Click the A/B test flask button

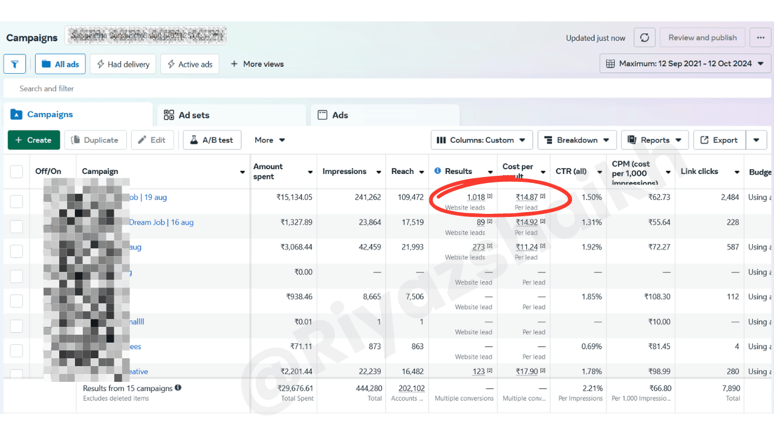click(x=212, y=140)
